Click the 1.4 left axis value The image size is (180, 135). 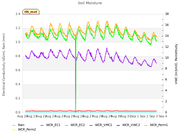(x=18, y=14)
